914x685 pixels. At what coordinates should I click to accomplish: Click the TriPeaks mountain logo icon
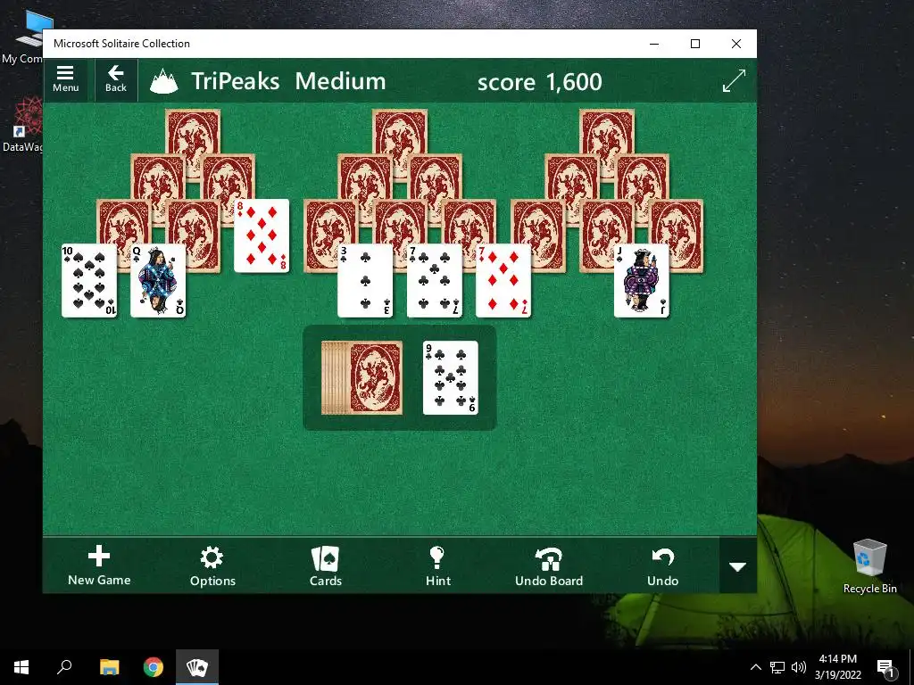point(164,81)
